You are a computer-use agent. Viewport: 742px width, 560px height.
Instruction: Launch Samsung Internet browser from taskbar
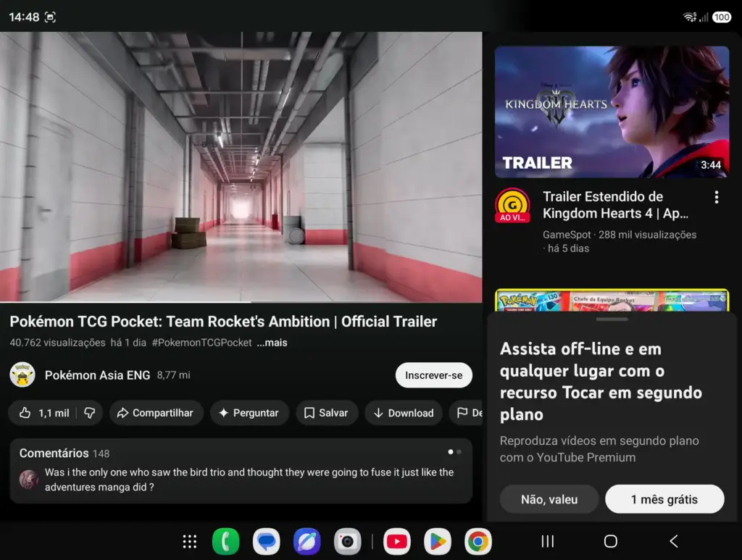click(307, 542)
